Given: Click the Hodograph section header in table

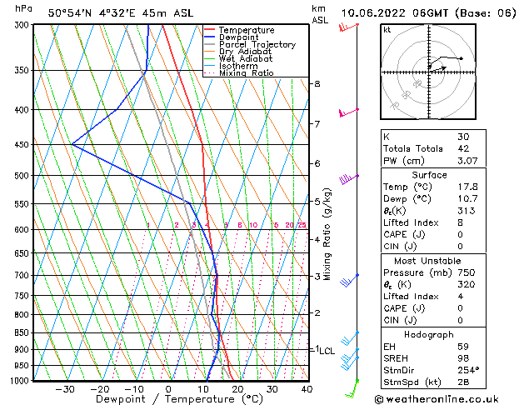Looking at the screenshot, I should [x=429, y=334].
